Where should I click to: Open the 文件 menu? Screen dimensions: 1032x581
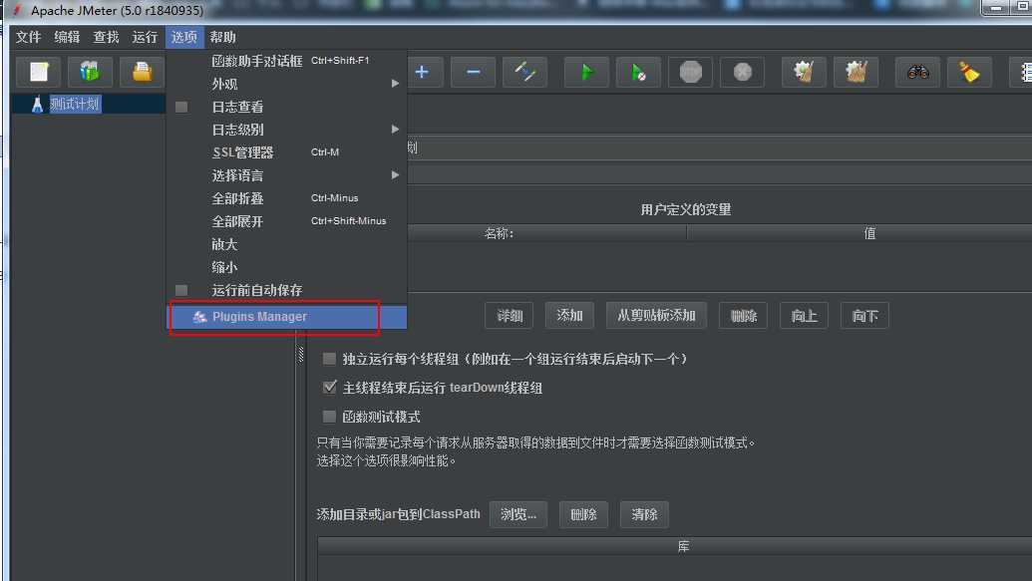28,37
